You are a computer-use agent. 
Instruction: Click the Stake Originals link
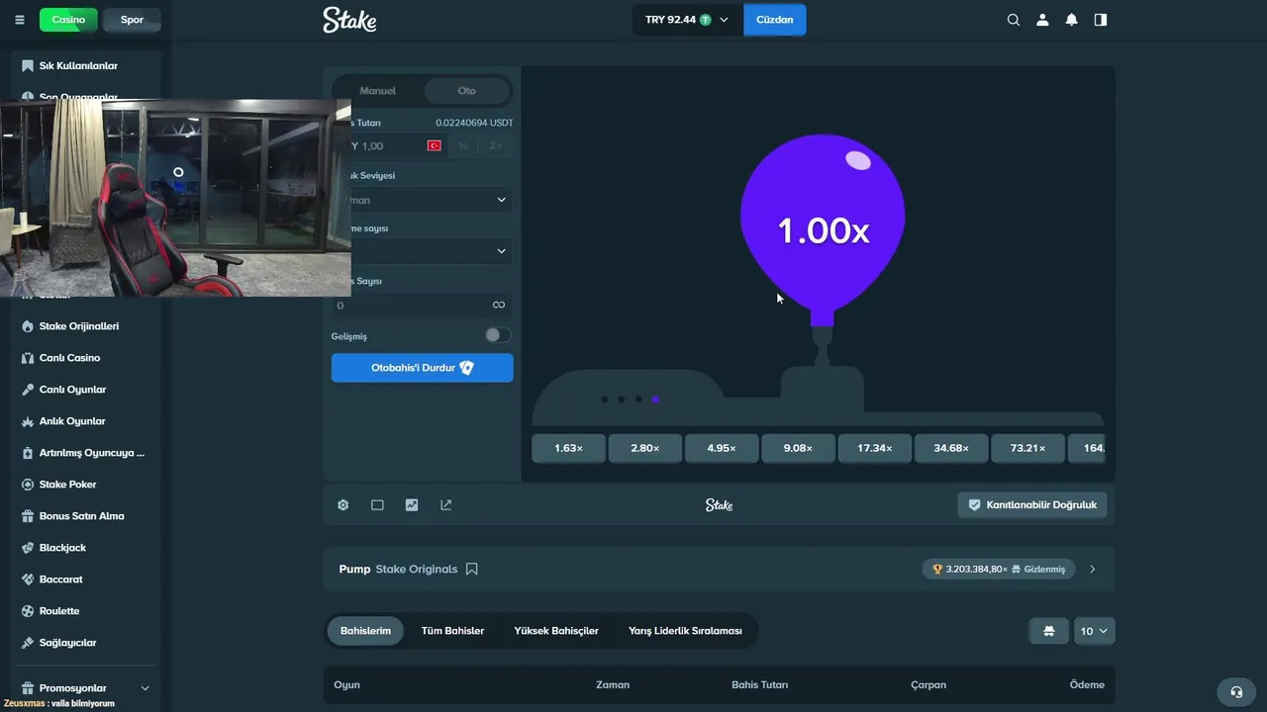click(417, 569)
